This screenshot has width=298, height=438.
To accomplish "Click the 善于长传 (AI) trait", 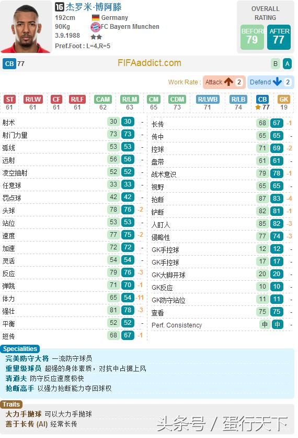I will 27,424.
